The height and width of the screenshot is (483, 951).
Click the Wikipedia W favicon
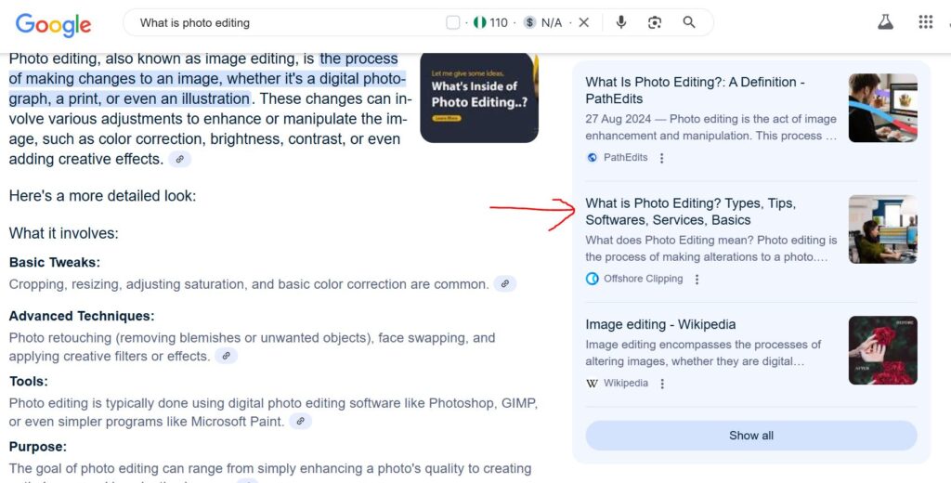coord(593,384)
